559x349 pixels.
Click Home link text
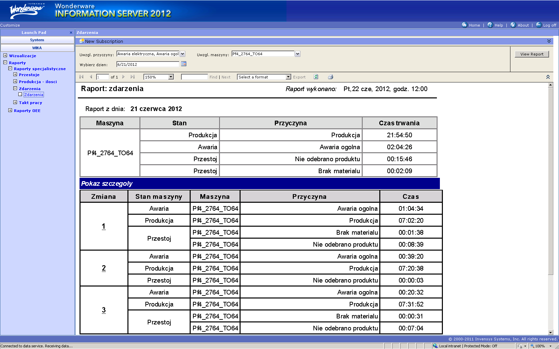coord(474,25)
